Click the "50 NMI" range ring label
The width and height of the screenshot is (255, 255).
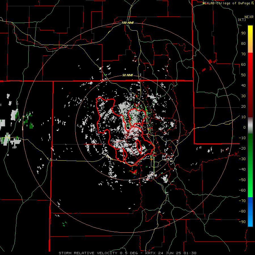127,75
